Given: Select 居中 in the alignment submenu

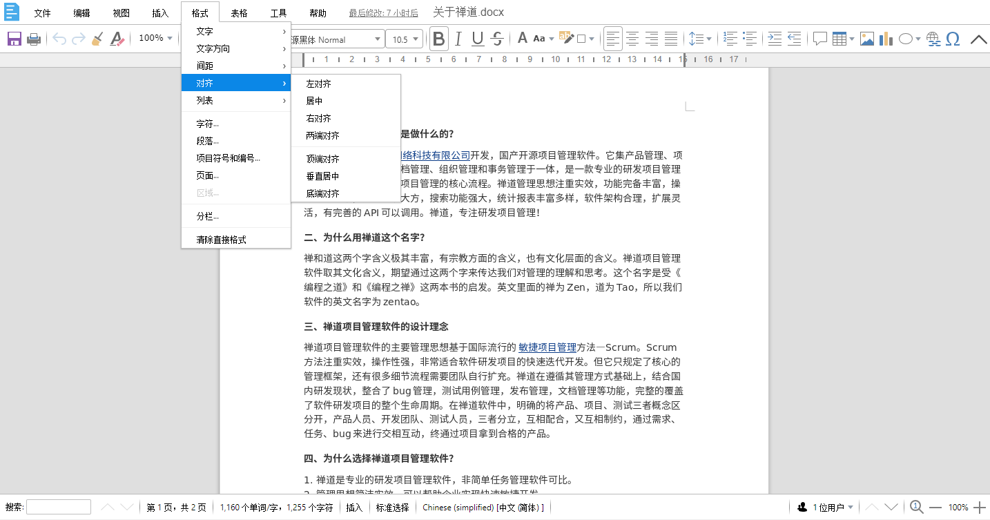Looking at the screenshot, I should point(314,101).
